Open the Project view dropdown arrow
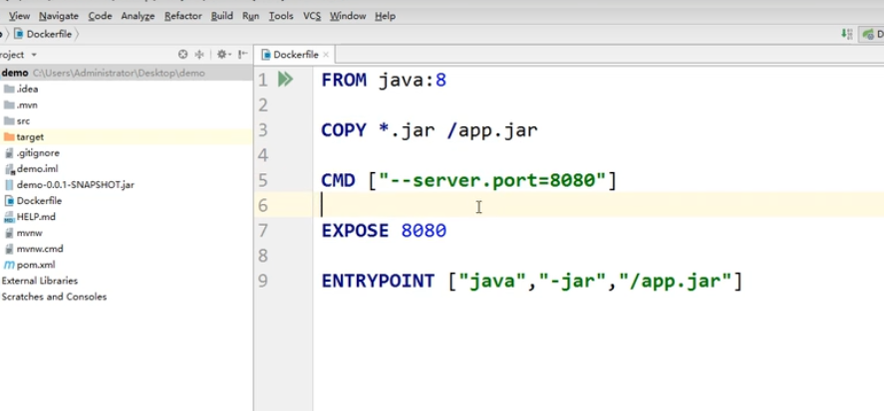The image size is (884, 411). pyautogui.click(x=34, y=55)
